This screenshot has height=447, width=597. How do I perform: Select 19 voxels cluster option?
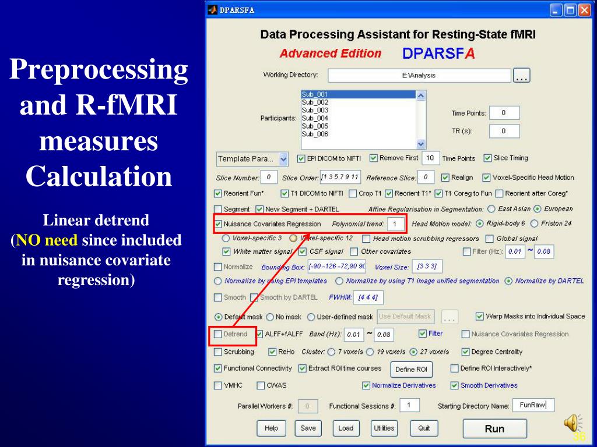tap(370, 352)
